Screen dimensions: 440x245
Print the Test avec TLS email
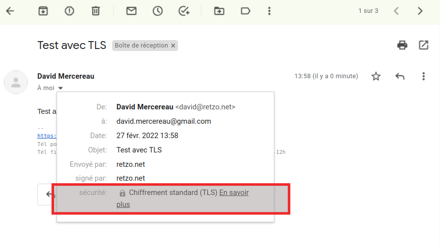pyautogui.click(x=402, y=45)
